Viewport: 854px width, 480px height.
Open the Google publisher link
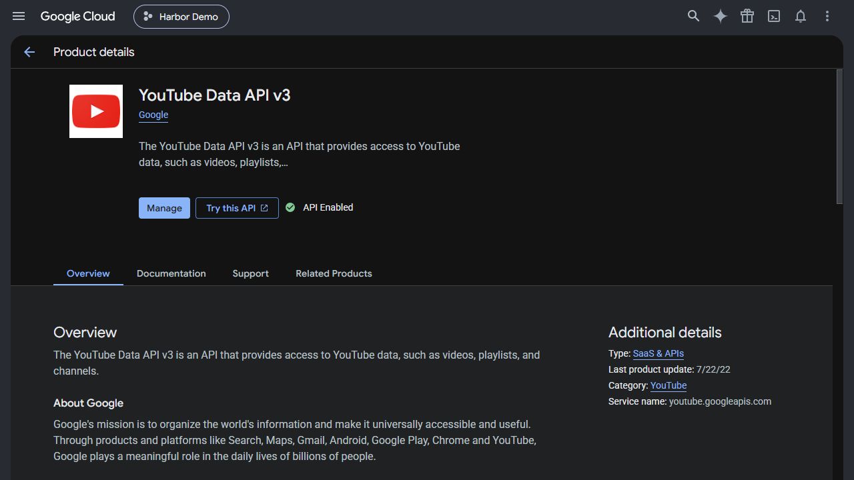pyautogui.click(x=153, y=115)
